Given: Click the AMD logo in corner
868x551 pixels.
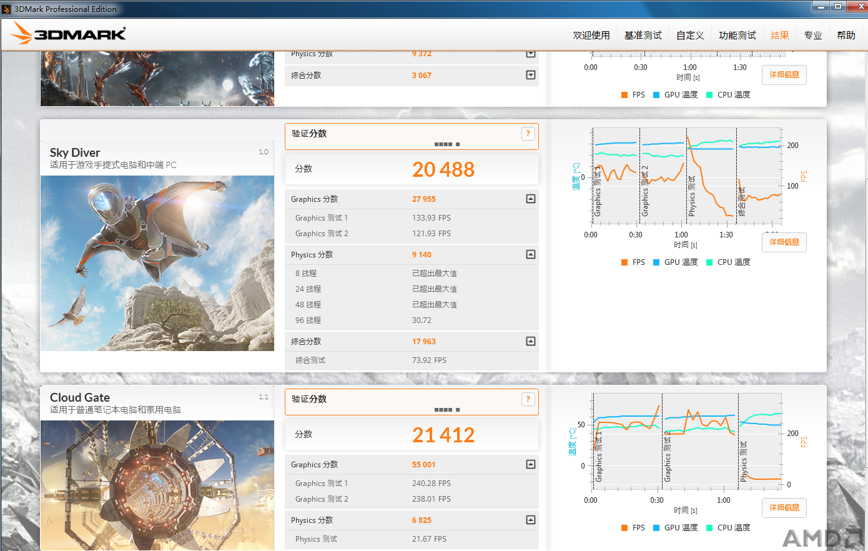Looking at the screenshot, I should pyautogui.click(x=822, y=538).
